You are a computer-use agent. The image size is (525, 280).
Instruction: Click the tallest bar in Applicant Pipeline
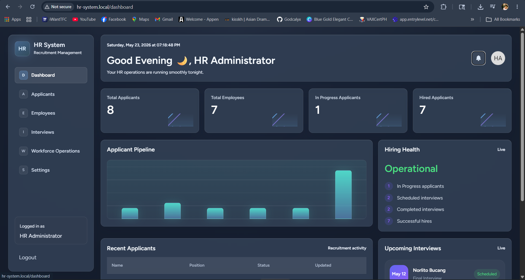coord(343,195)
